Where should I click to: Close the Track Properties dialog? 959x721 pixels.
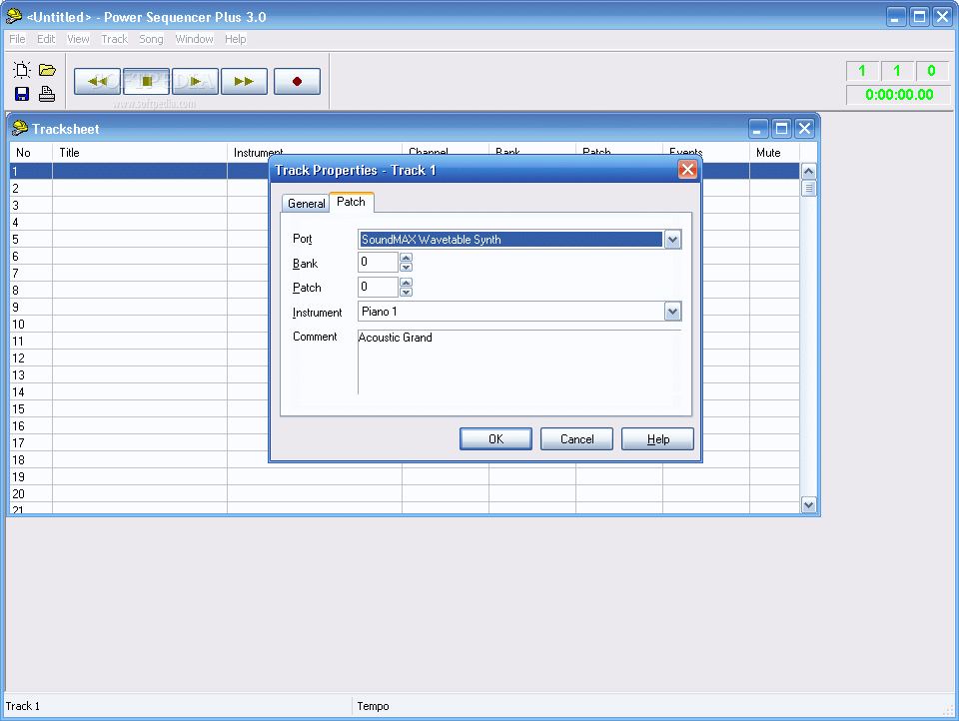coord(687,170)
